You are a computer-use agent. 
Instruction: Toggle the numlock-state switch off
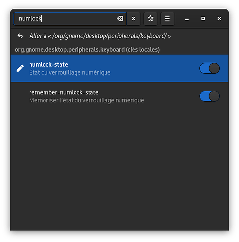(x=209, y=68)
